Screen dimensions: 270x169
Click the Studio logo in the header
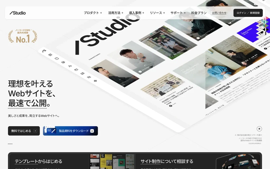click(18, 13)
